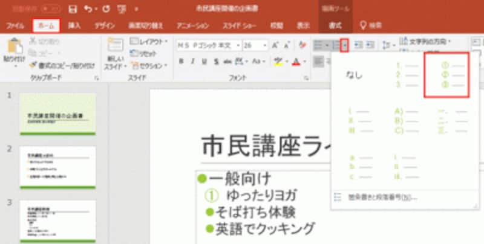The image size is (484, 244).
Task: Click the increase font size icon
Action: (275, 45)
